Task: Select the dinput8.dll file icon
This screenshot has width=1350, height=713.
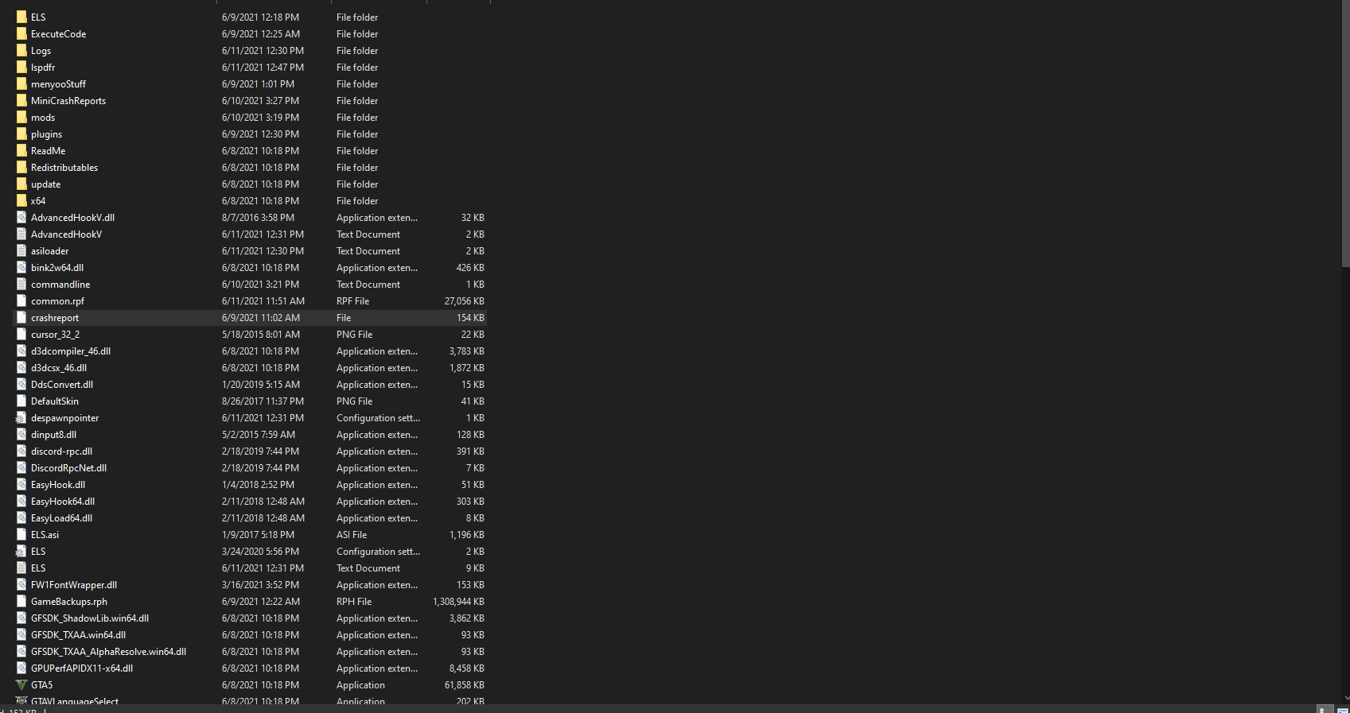Action: pyautogui.click(x=21, y=434)
